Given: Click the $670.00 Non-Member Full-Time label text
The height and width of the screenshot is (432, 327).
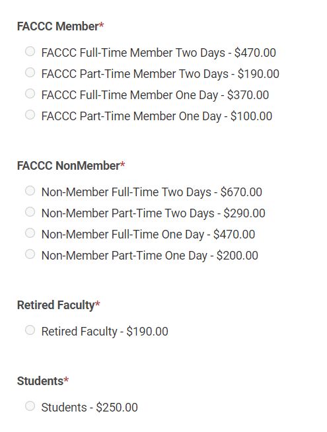Looking at the screenshot, I should point(152,192).
